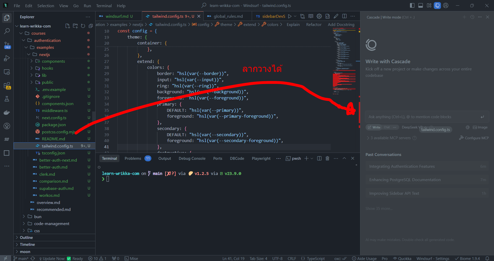Open the Testing flask icon

click(x=7, y=99)
